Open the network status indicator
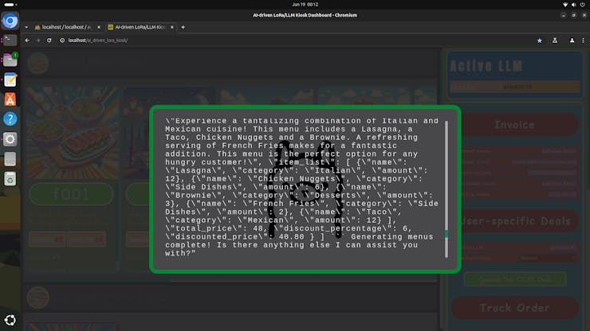The width and height of the screenshot is (590, 331). click(x=564, y=5)
